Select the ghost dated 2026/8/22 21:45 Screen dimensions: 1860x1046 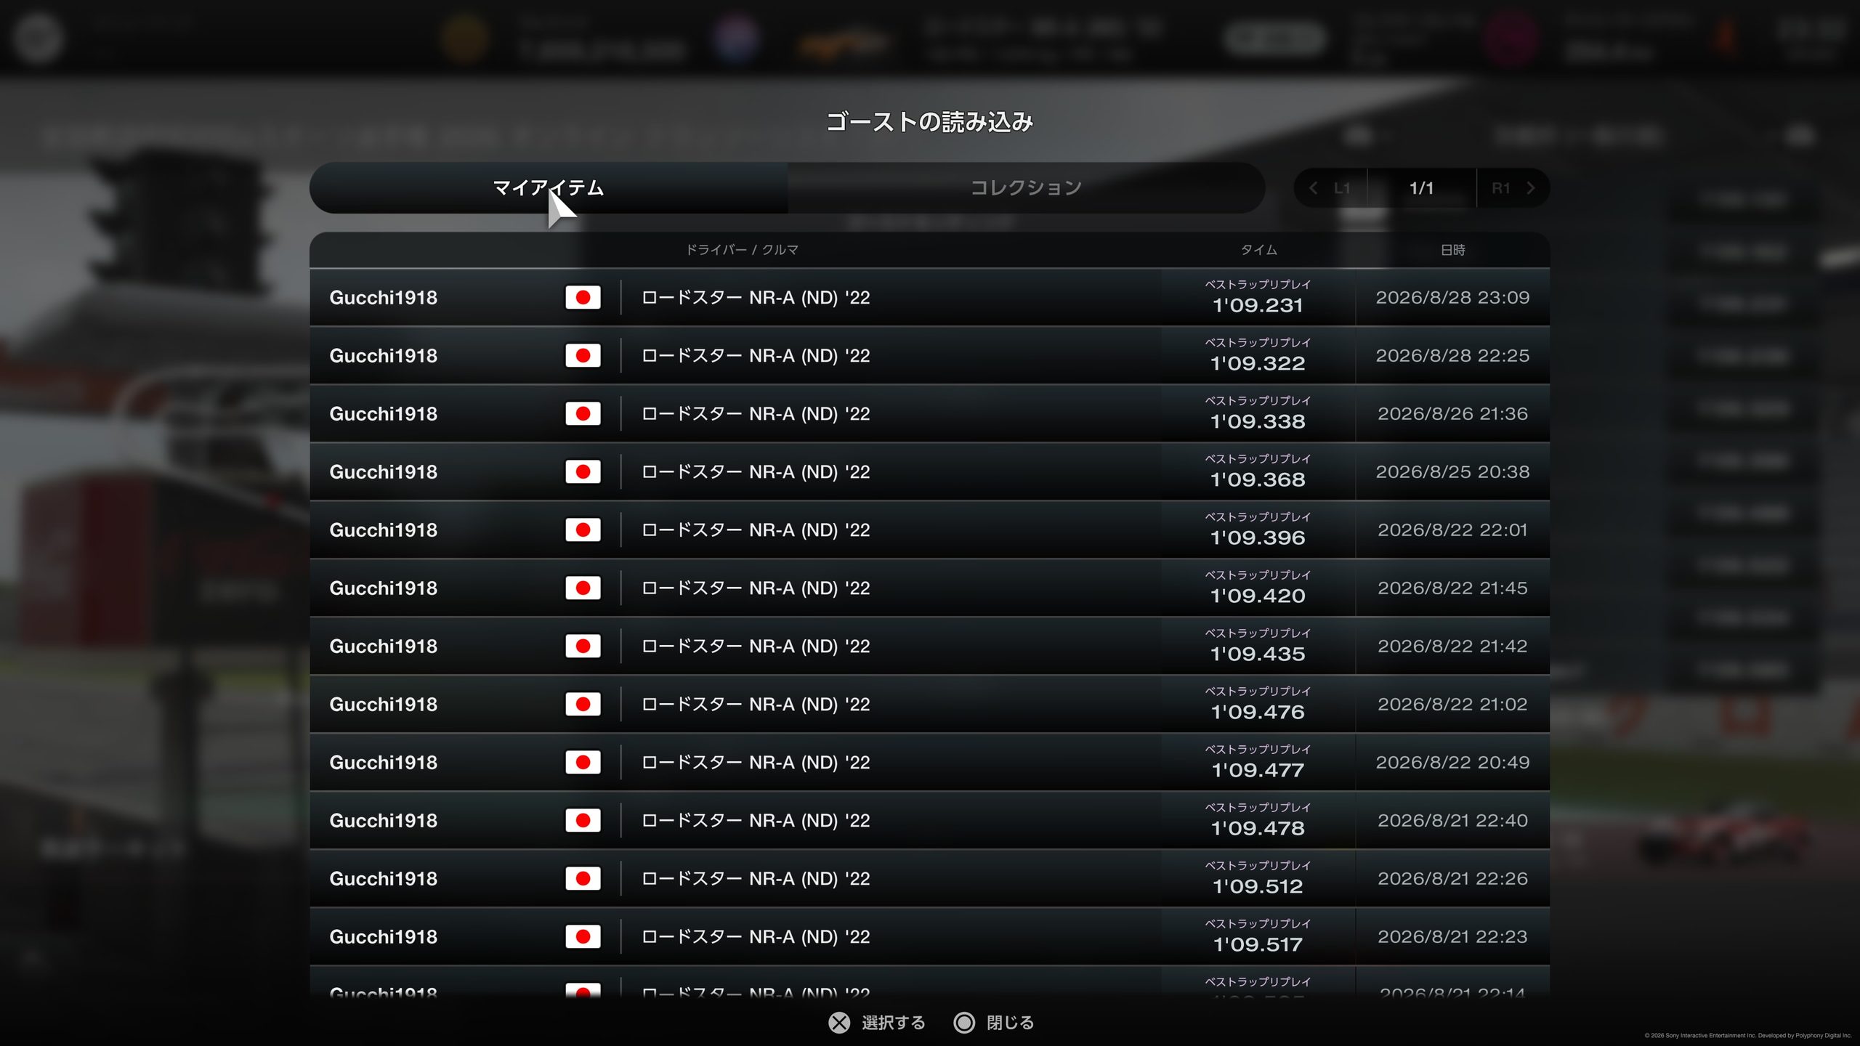[x=929, y=588]
